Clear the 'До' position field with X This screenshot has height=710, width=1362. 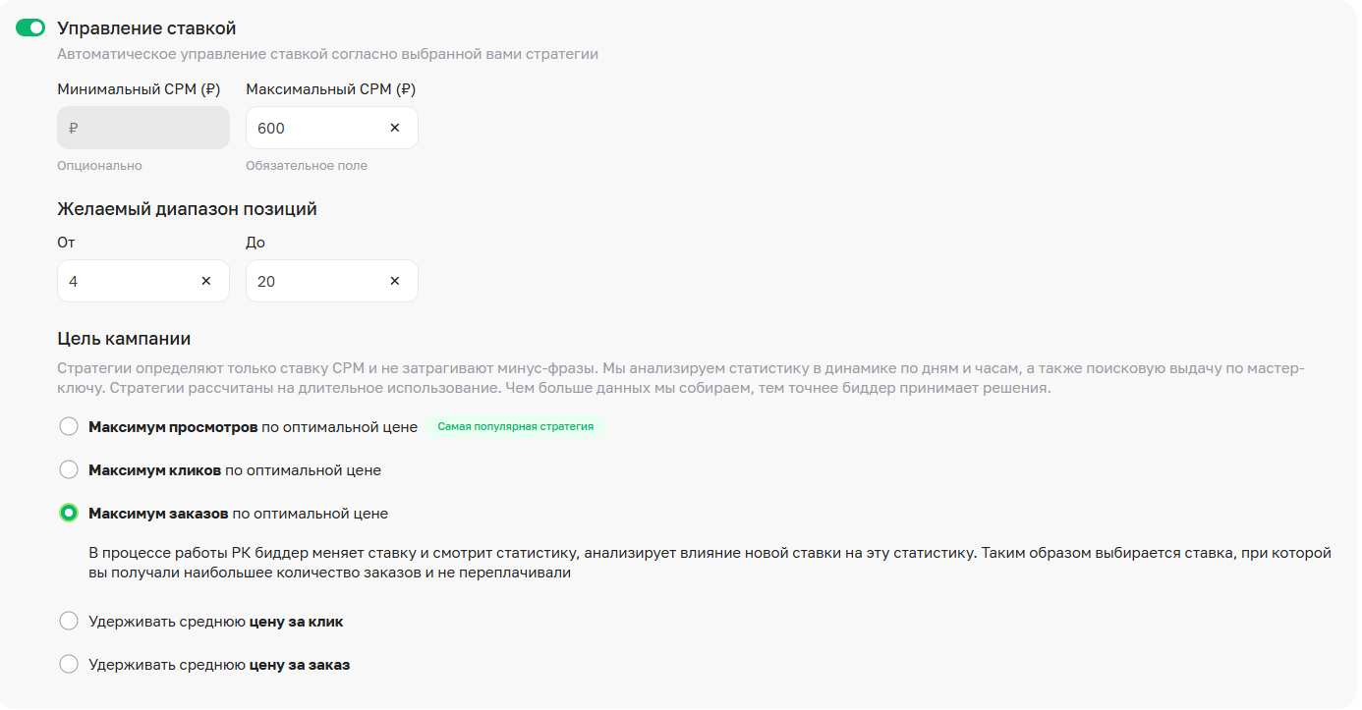point(395,281)
